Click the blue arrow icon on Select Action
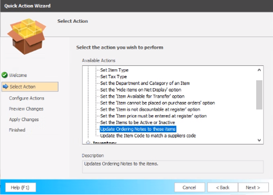 pos(5,87)
